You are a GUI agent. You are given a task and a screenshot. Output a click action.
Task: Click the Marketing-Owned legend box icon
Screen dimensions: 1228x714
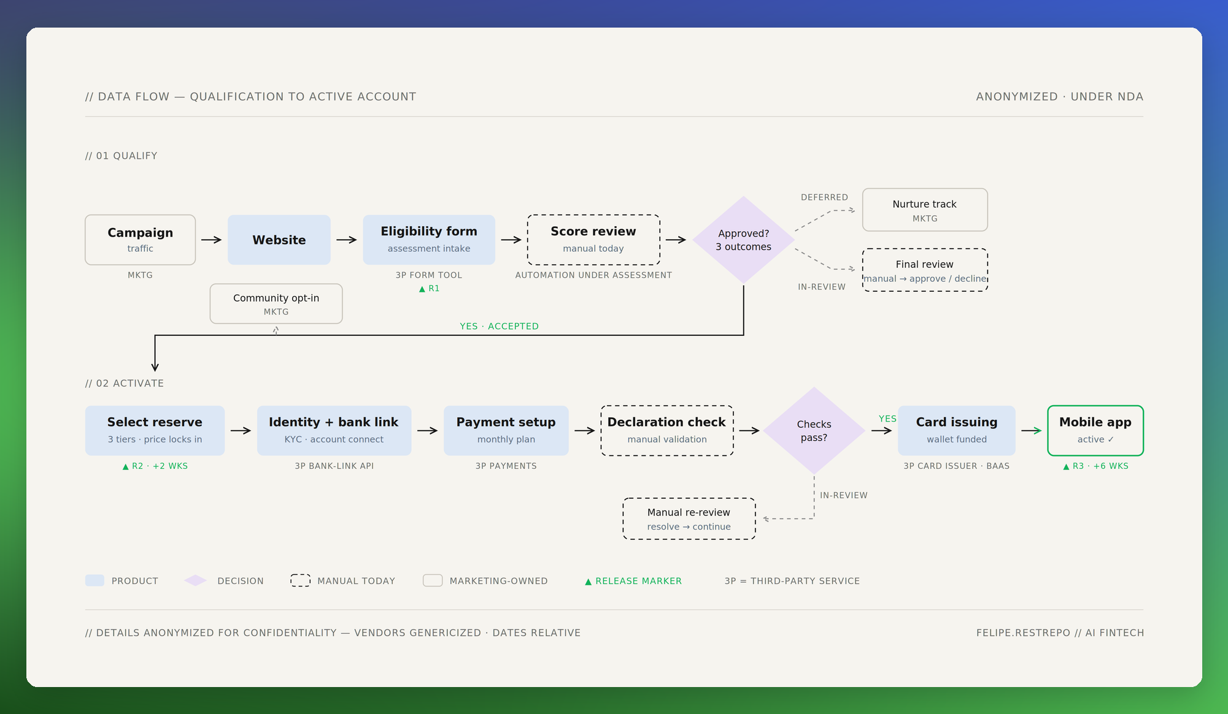[433, 580]
